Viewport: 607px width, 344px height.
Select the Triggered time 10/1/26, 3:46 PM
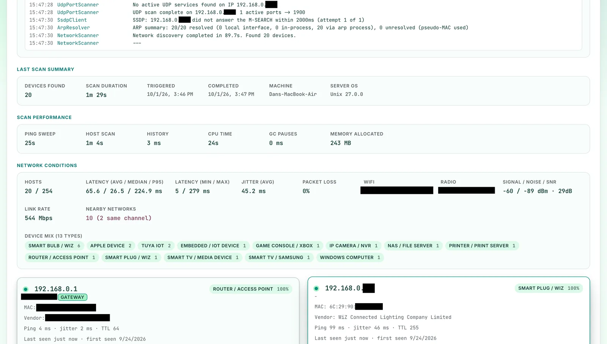[x=170, y=94]
